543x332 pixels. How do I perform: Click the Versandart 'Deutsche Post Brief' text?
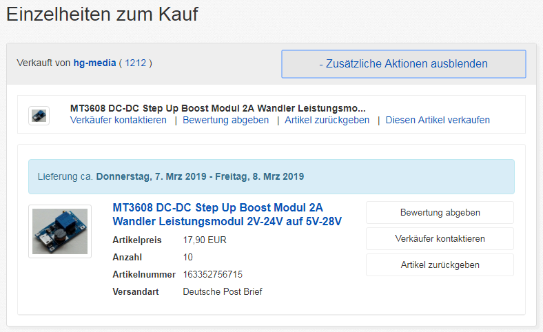pyautogui.click(x=223, y=291)
